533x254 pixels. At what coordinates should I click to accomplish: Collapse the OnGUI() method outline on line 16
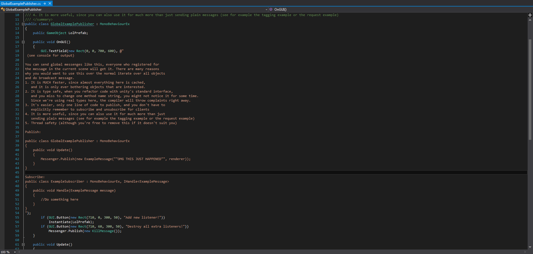click(23, 42)
